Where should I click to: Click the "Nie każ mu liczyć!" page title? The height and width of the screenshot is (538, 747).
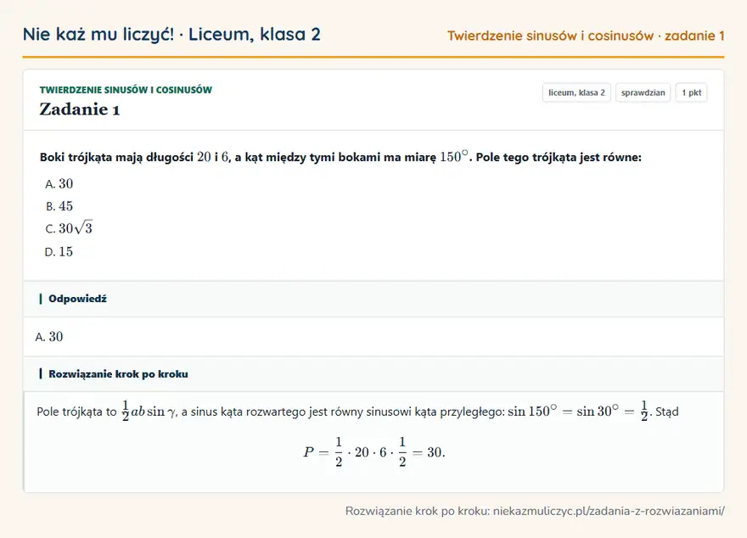(98, 34)
